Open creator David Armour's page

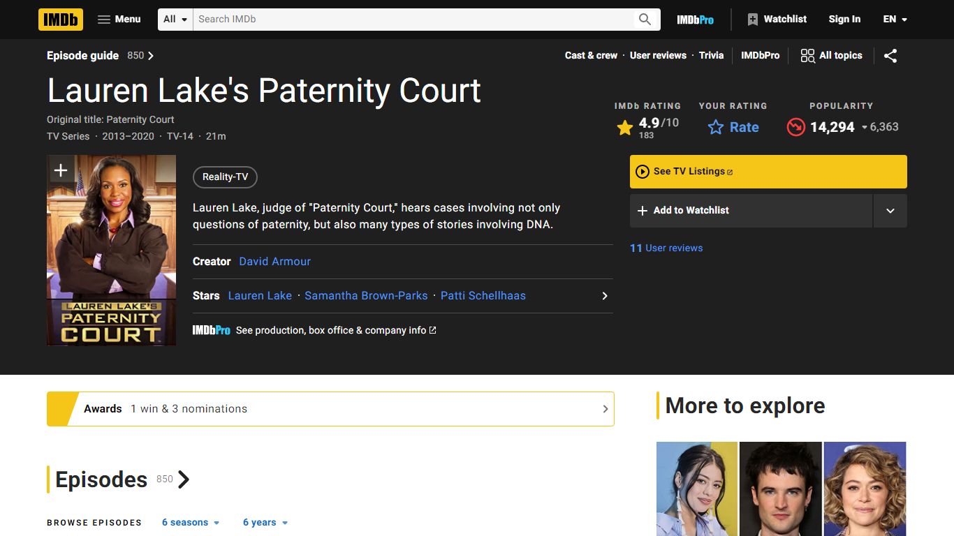point(274,262)
